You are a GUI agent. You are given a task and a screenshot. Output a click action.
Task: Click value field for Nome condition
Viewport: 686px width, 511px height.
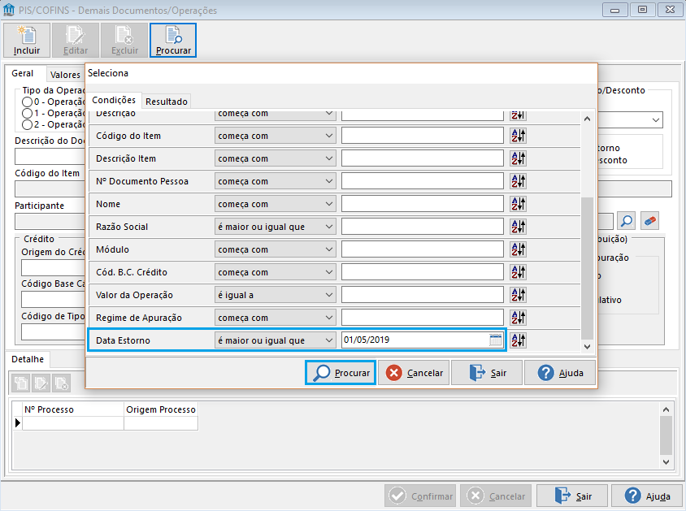422,204
